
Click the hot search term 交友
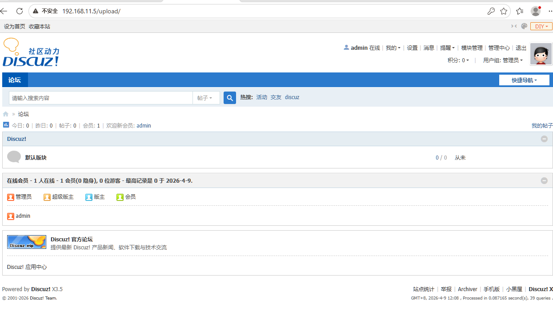276,97
